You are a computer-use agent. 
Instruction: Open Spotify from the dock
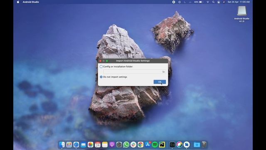(155, 145)
